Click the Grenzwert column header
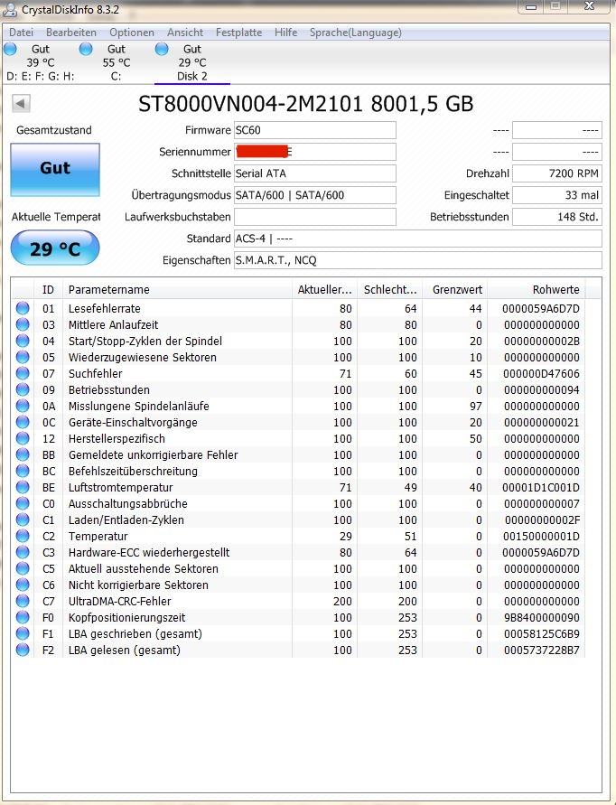The image size is (616, 805). point(456,289)
